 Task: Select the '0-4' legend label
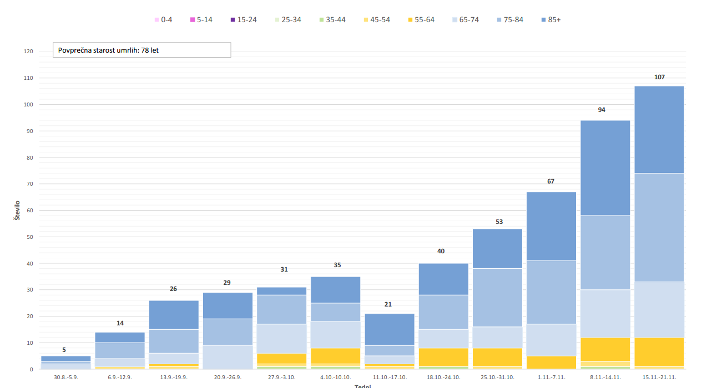pos(166,20)
